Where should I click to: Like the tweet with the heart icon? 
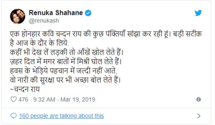click(13, 99)
